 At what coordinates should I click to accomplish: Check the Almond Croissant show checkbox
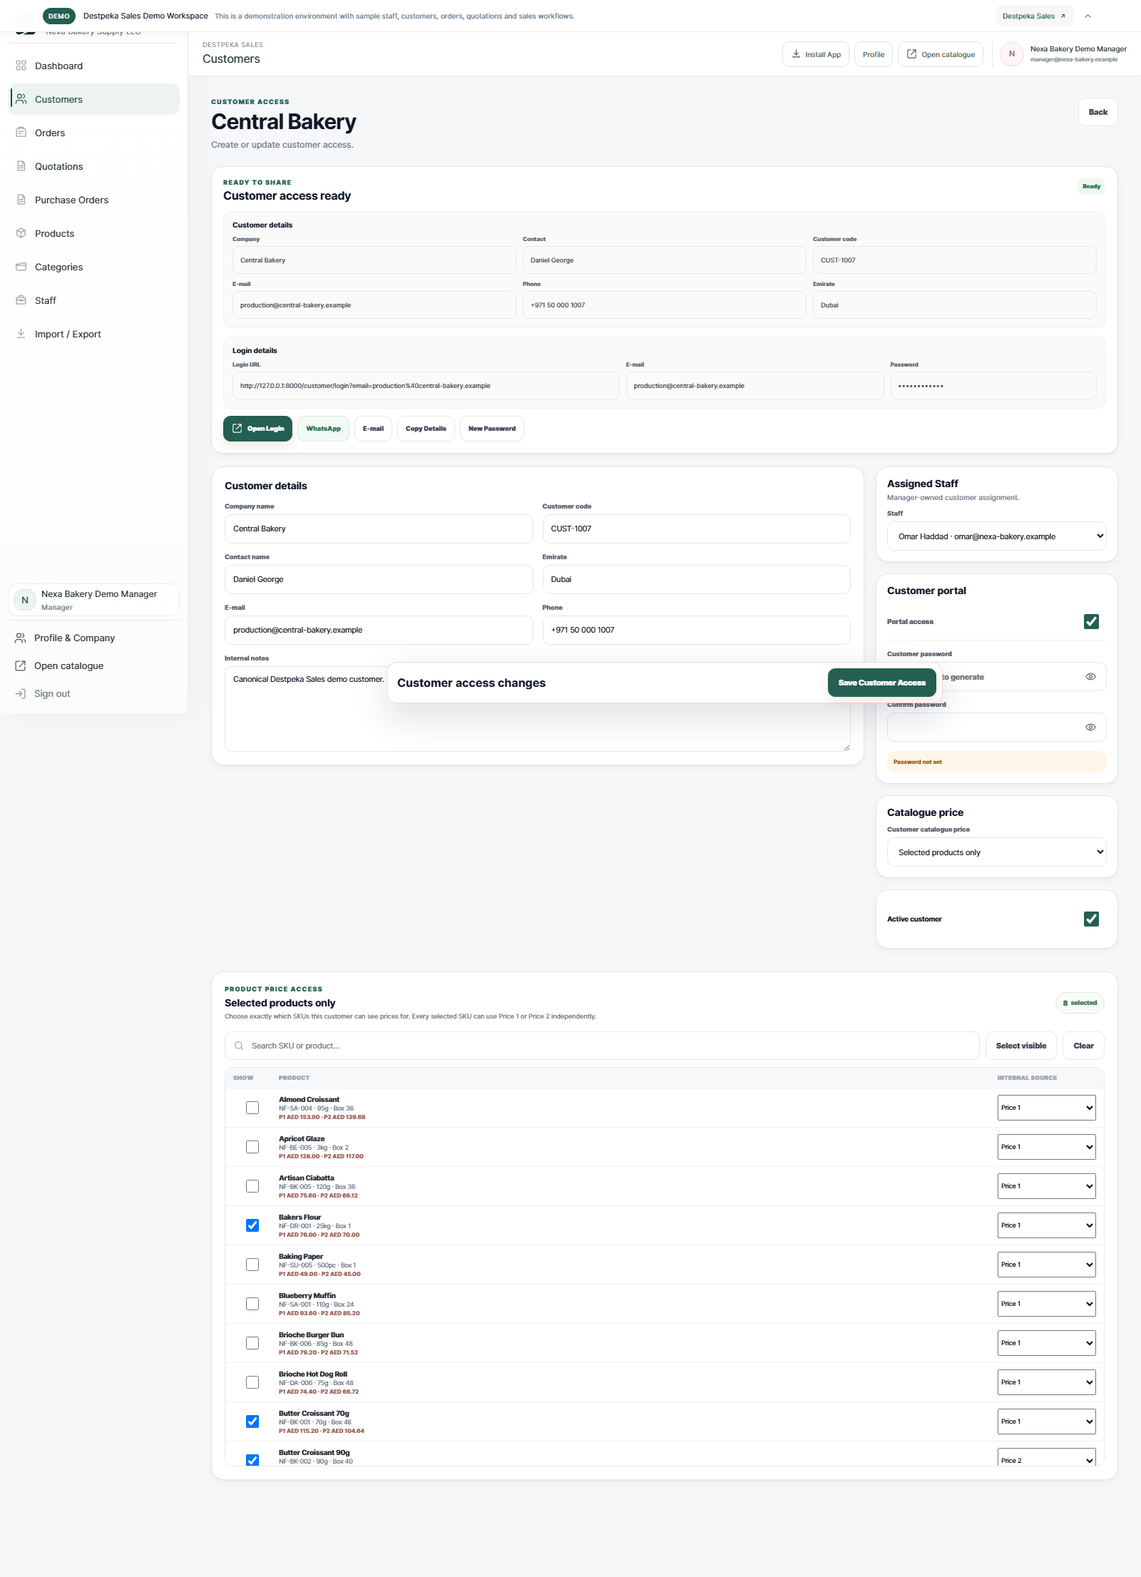click(x=252, y=1108)
